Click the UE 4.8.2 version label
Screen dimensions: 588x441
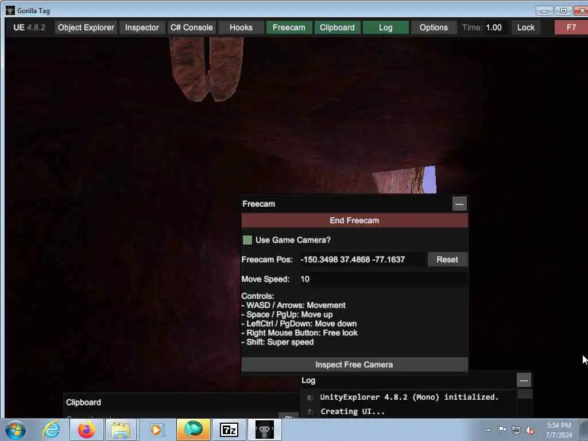coord(29,28)
